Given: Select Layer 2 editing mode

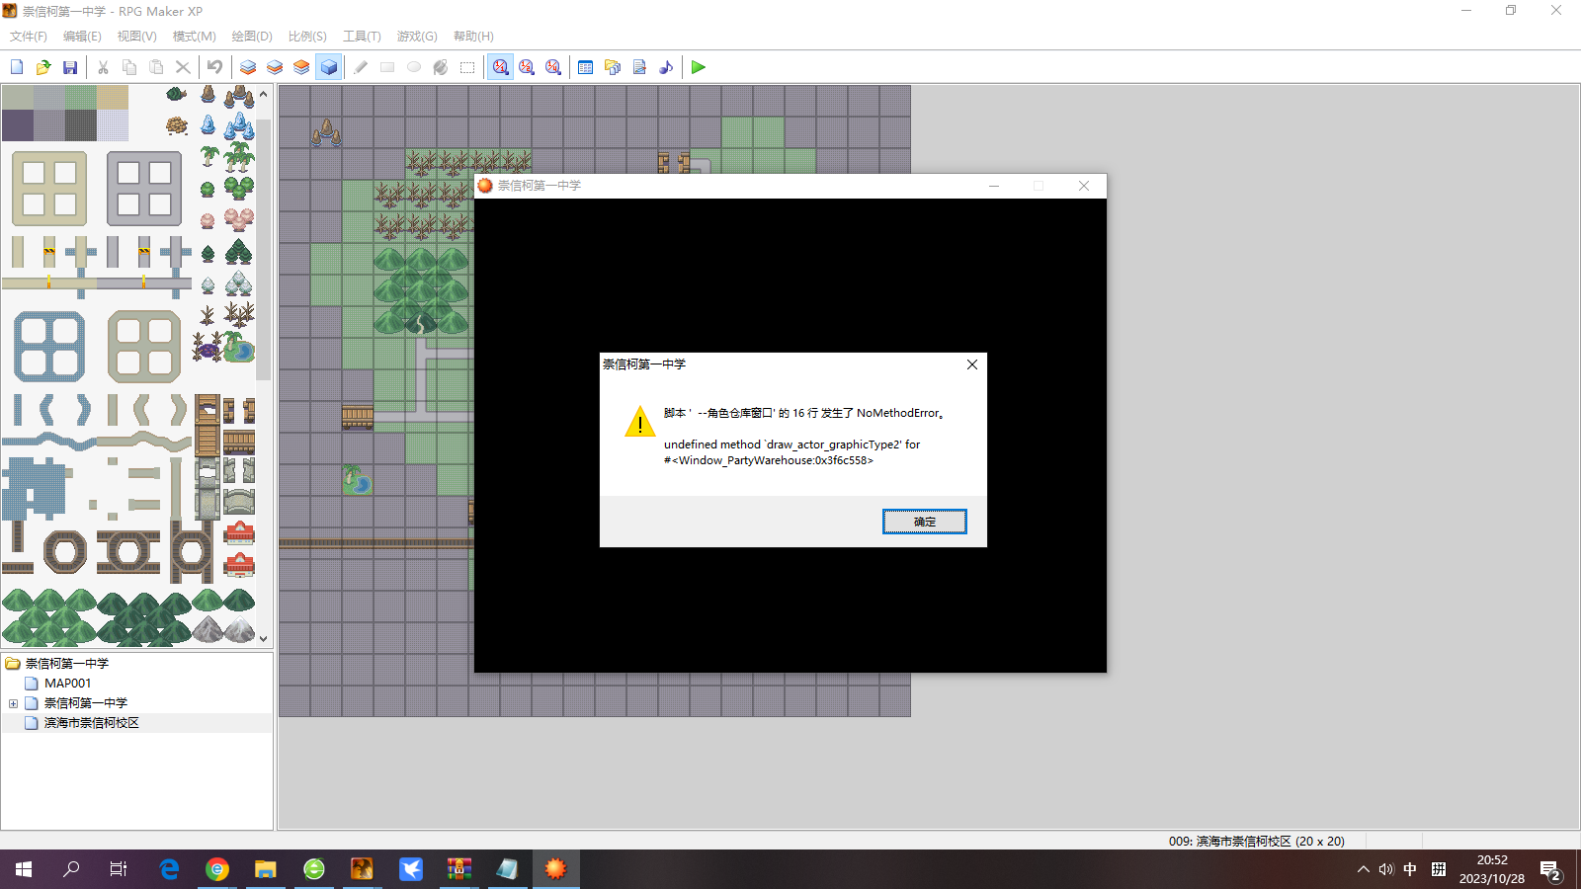Looking at the screenshot, I should coord(275,67).
